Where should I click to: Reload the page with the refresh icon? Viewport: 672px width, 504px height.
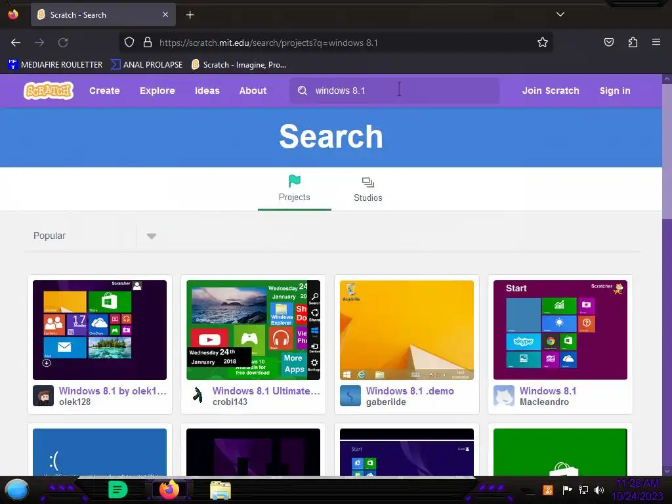(63, 43)
